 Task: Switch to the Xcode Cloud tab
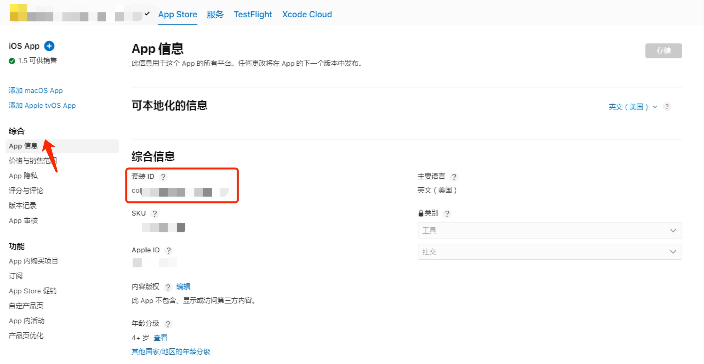coord(306,14)
